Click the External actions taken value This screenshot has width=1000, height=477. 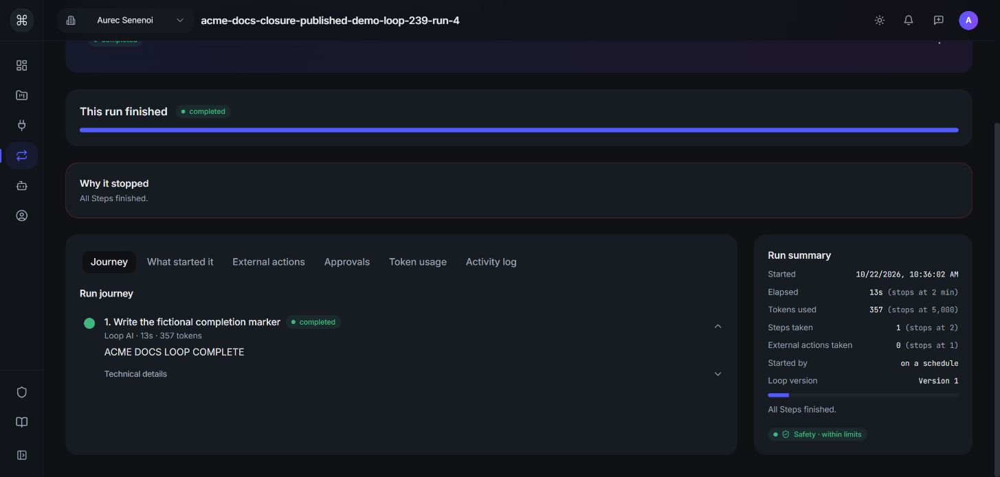click(x=898, y=345)
